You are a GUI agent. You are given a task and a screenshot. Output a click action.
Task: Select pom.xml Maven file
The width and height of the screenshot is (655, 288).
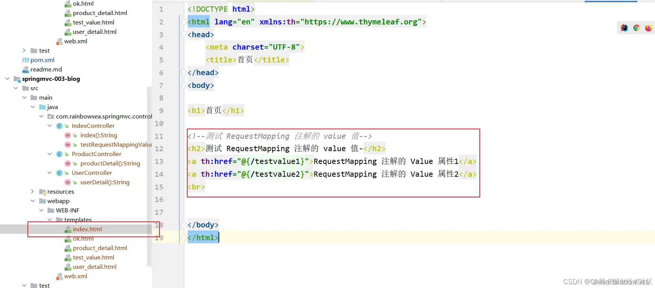pos(42,60)
